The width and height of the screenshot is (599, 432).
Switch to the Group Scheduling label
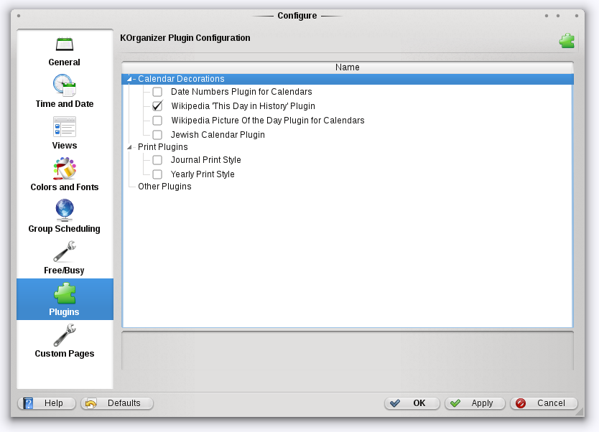coord(64,229)
